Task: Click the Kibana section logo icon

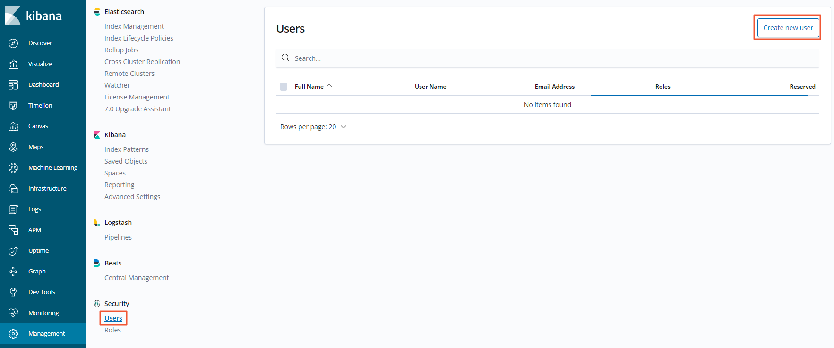Action: pos(97,135)
